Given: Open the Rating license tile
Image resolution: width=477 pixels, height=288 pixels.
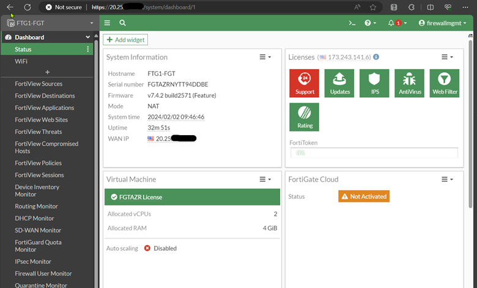Looking at the screenshot, I should click(x=305, y=117).
